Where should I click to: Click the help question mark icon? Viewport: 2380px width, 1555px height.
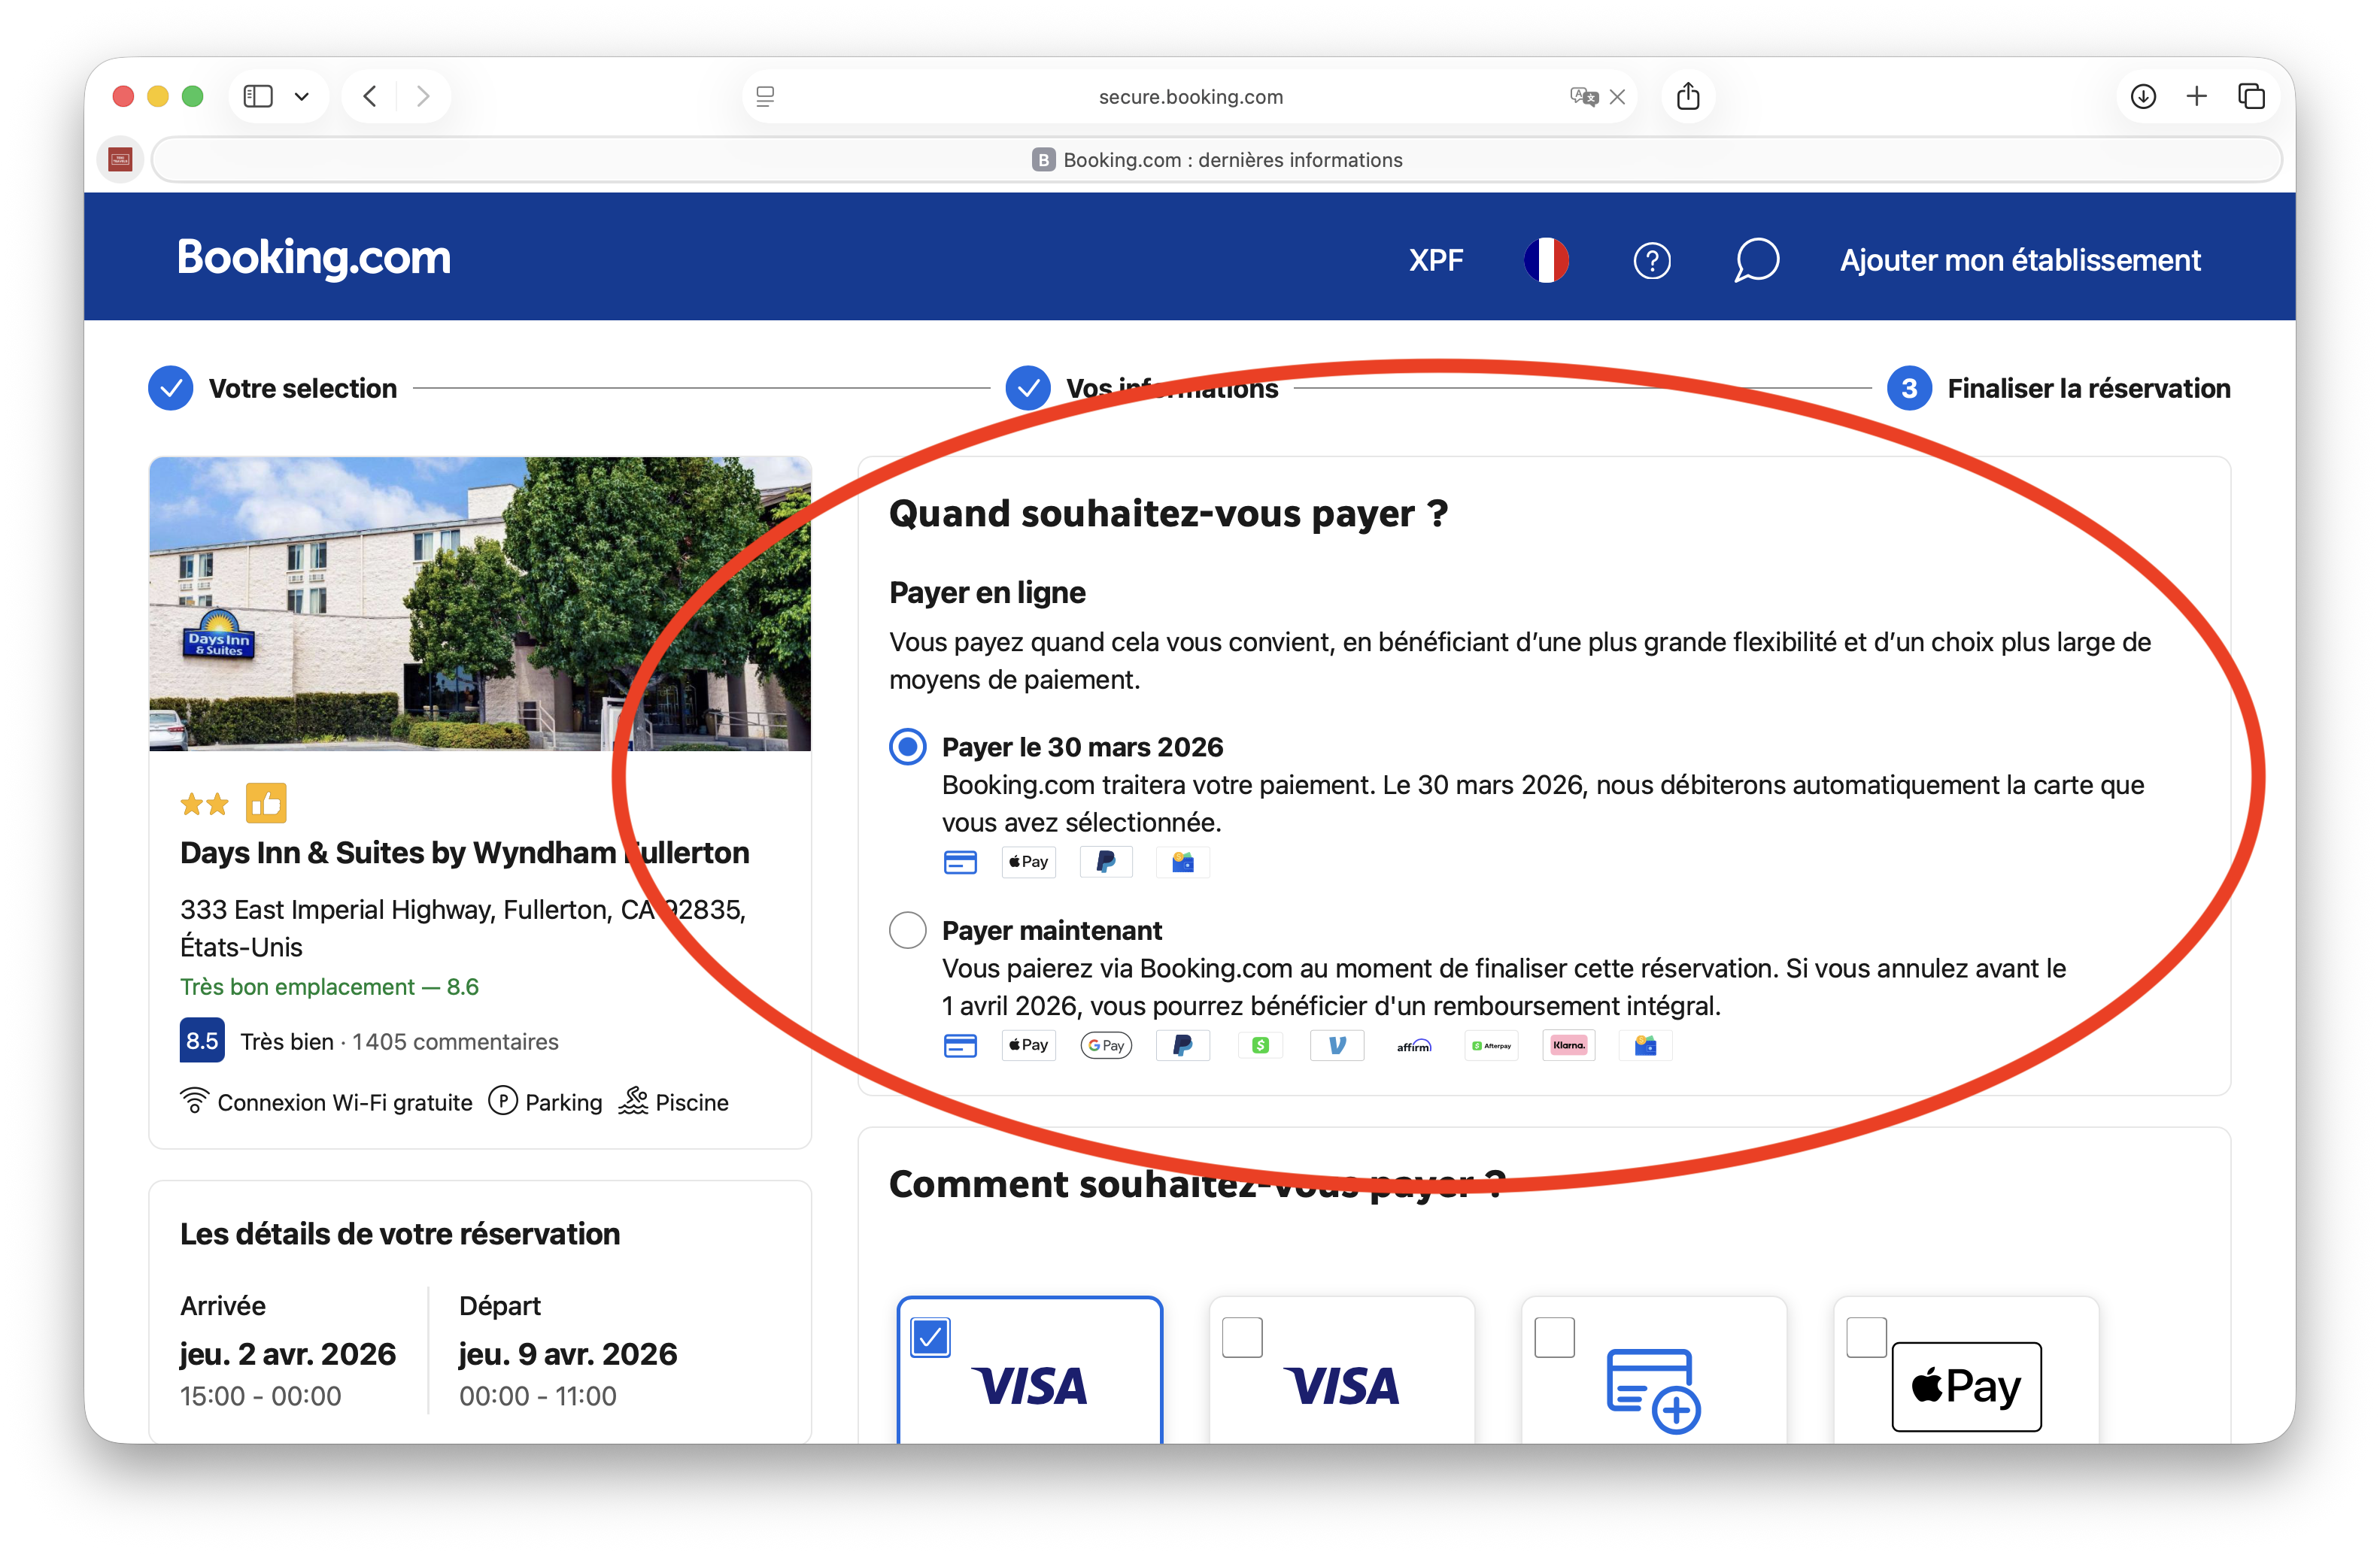[x=1651, y=261]
